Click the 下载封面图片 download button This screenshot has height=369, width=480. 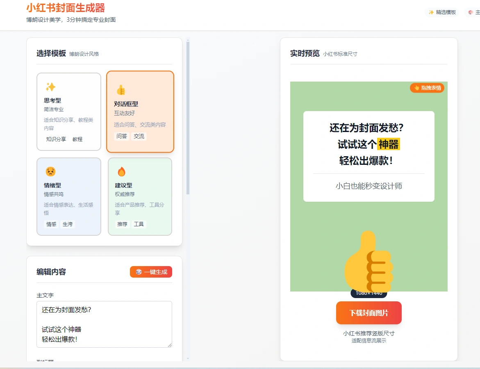click(x=368, y=312)
